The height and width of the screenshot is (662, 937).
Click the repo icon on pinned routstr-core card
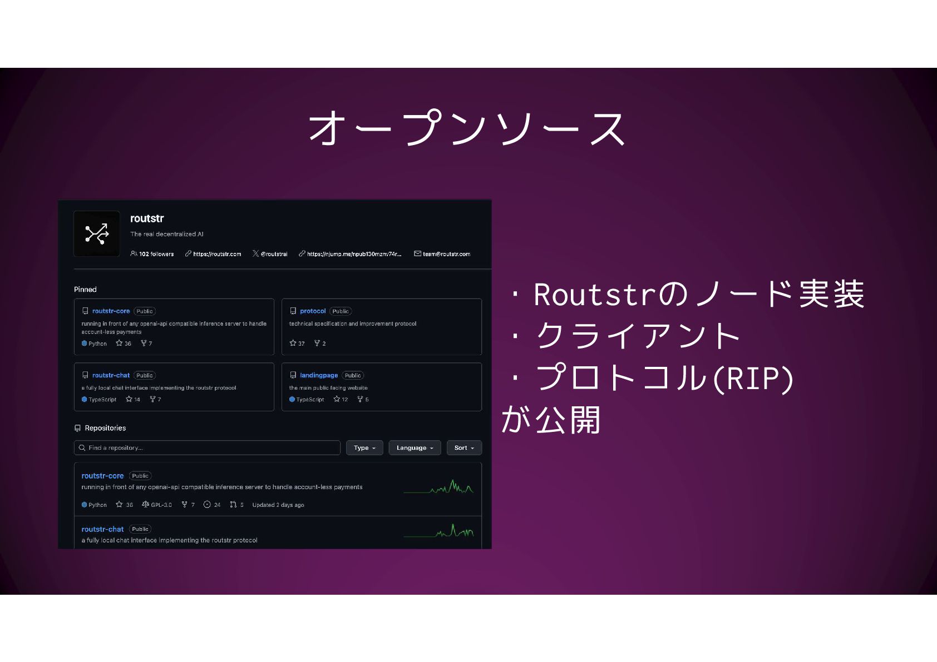click(x=85, y=311)
